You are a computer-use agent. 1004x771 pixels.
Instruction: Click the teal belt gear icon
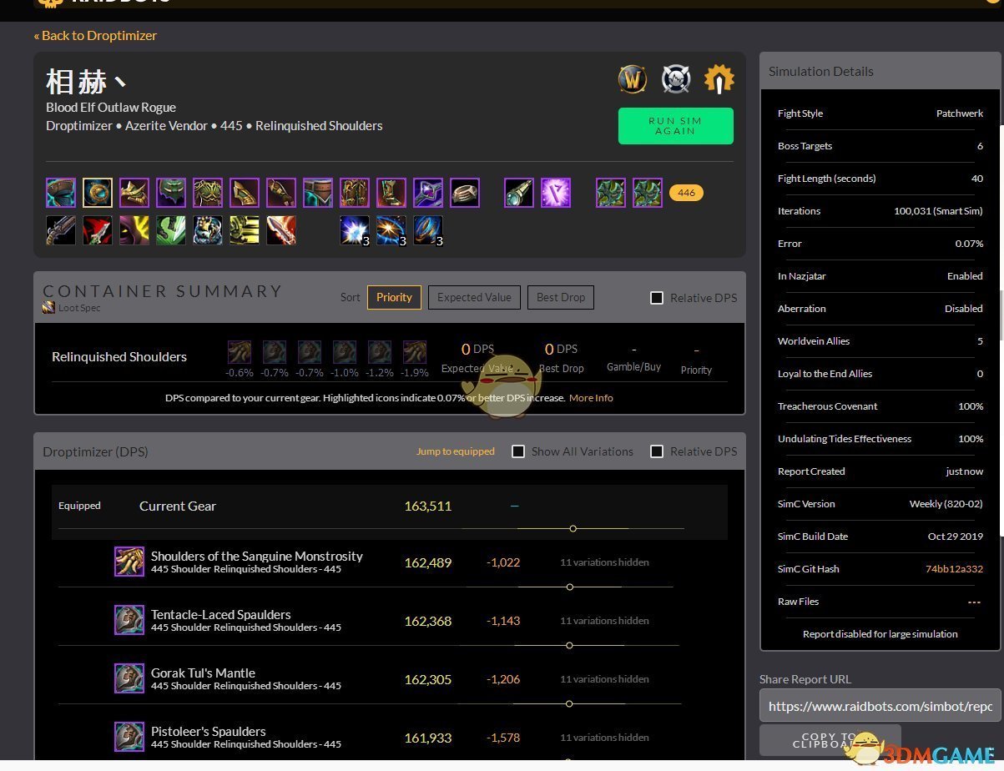[x=318, y=193]
